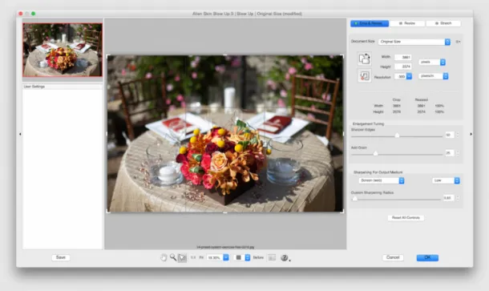This screenshot has height=291, width=489.
Task: Set zoom to 1:1 view
Action: click(193, 257)
